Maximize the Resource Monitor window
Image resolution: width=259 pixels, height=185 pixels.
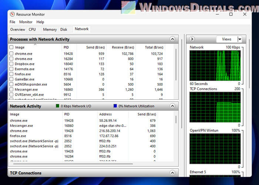pos(231,14)
